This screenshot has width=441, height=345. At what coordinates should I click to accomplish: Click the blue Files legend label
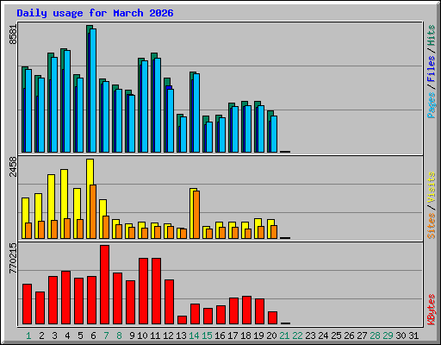click(x=431, y=68)
